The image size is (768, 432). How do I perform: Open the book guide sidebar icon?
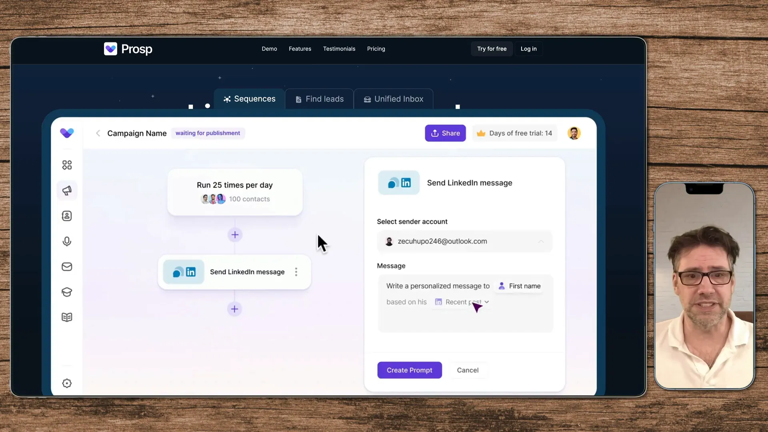[67, 317]
